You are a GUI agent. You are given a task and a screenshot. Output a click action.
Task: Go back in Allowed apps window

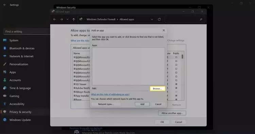(x=54, y=19)
